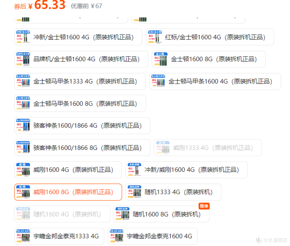Click the 优惠前 ¥67 original price
290x246 pixels.
point(86,6)
